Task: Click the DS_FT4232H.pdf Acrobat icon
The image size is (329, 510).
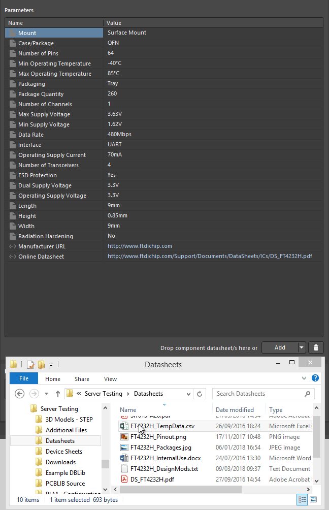Action: [x=124, y=480]
